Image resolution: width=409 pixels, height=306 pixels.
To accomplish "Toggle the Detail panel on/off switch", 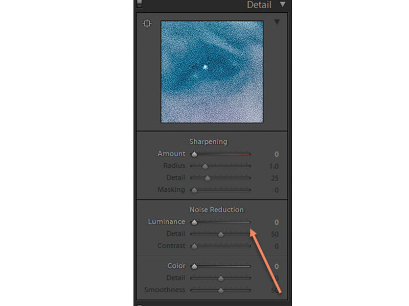I will click(x=140, y=4).
